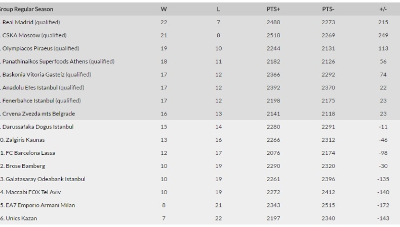The image size is (400, 227).
Task: Click Anadolu Efes Istanbul team name
Action: (29, 87)
